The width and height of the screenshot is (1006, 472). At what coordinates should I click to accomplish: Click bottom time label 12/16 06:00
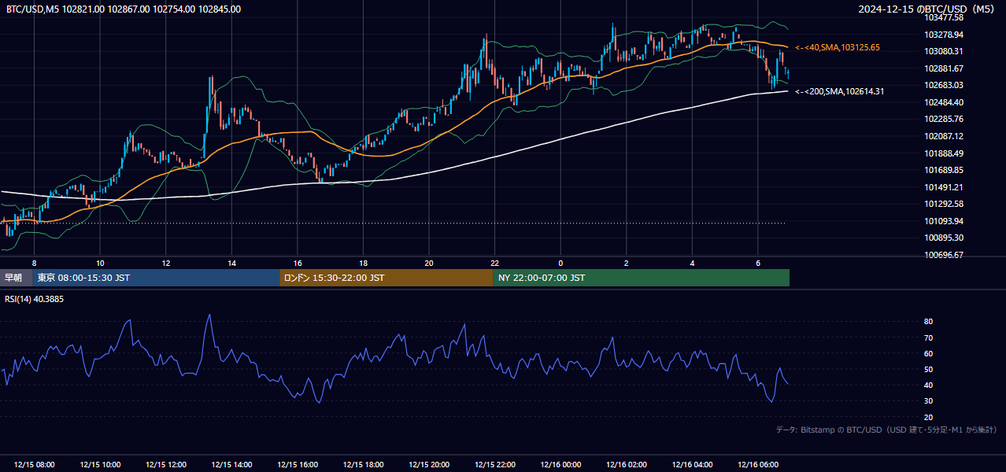point(758,464)
